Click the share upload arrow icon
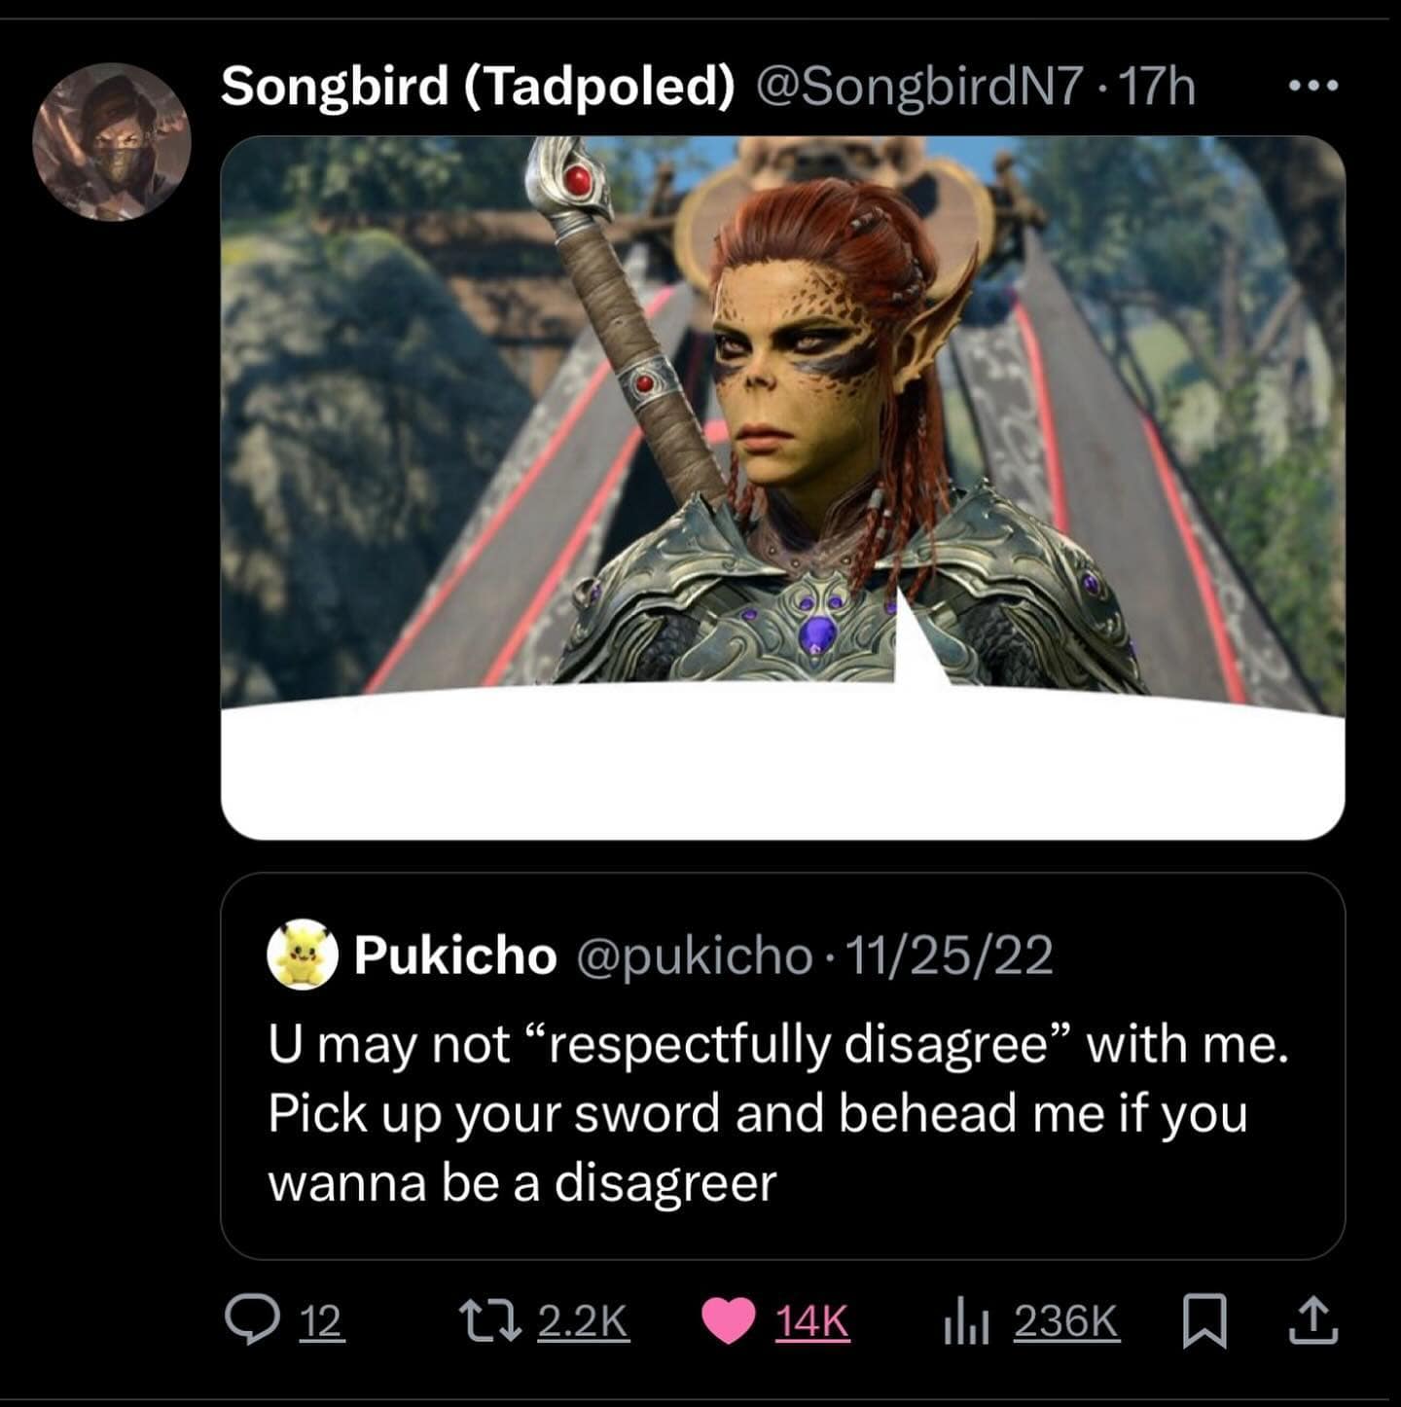This screenshot has height=1407, width=1401. (x=1313, y=1322)
